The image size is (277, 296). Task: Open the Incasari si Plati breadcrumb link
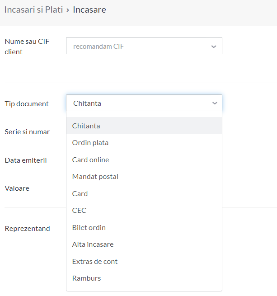(33, 10)
